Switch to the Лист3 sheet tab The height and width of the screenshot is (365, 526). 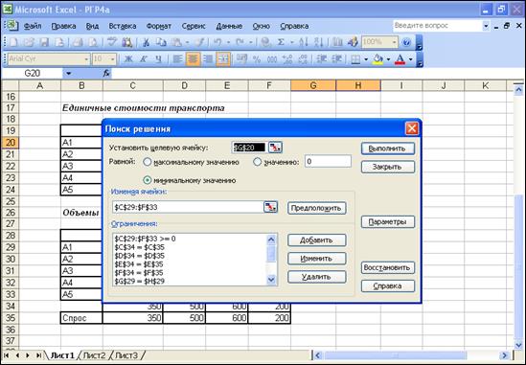126,355
